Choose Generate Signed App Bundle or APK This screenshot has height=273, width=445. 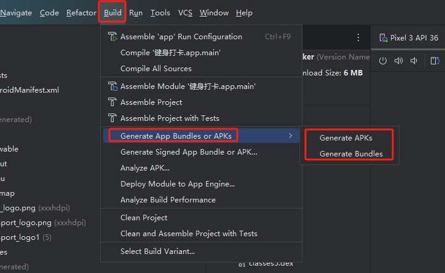point(189,152)
